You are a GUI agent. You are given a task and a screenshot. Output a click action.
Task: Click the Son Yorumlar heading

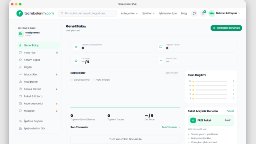[79, 127]
